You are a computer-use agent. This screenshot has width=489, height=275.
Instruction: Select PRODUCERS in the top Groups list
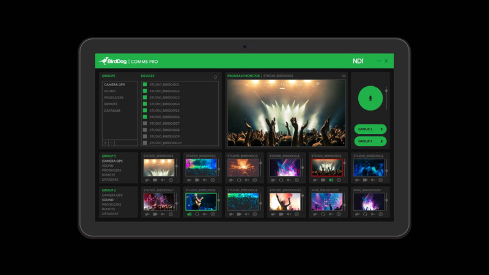tap(114, 98)
